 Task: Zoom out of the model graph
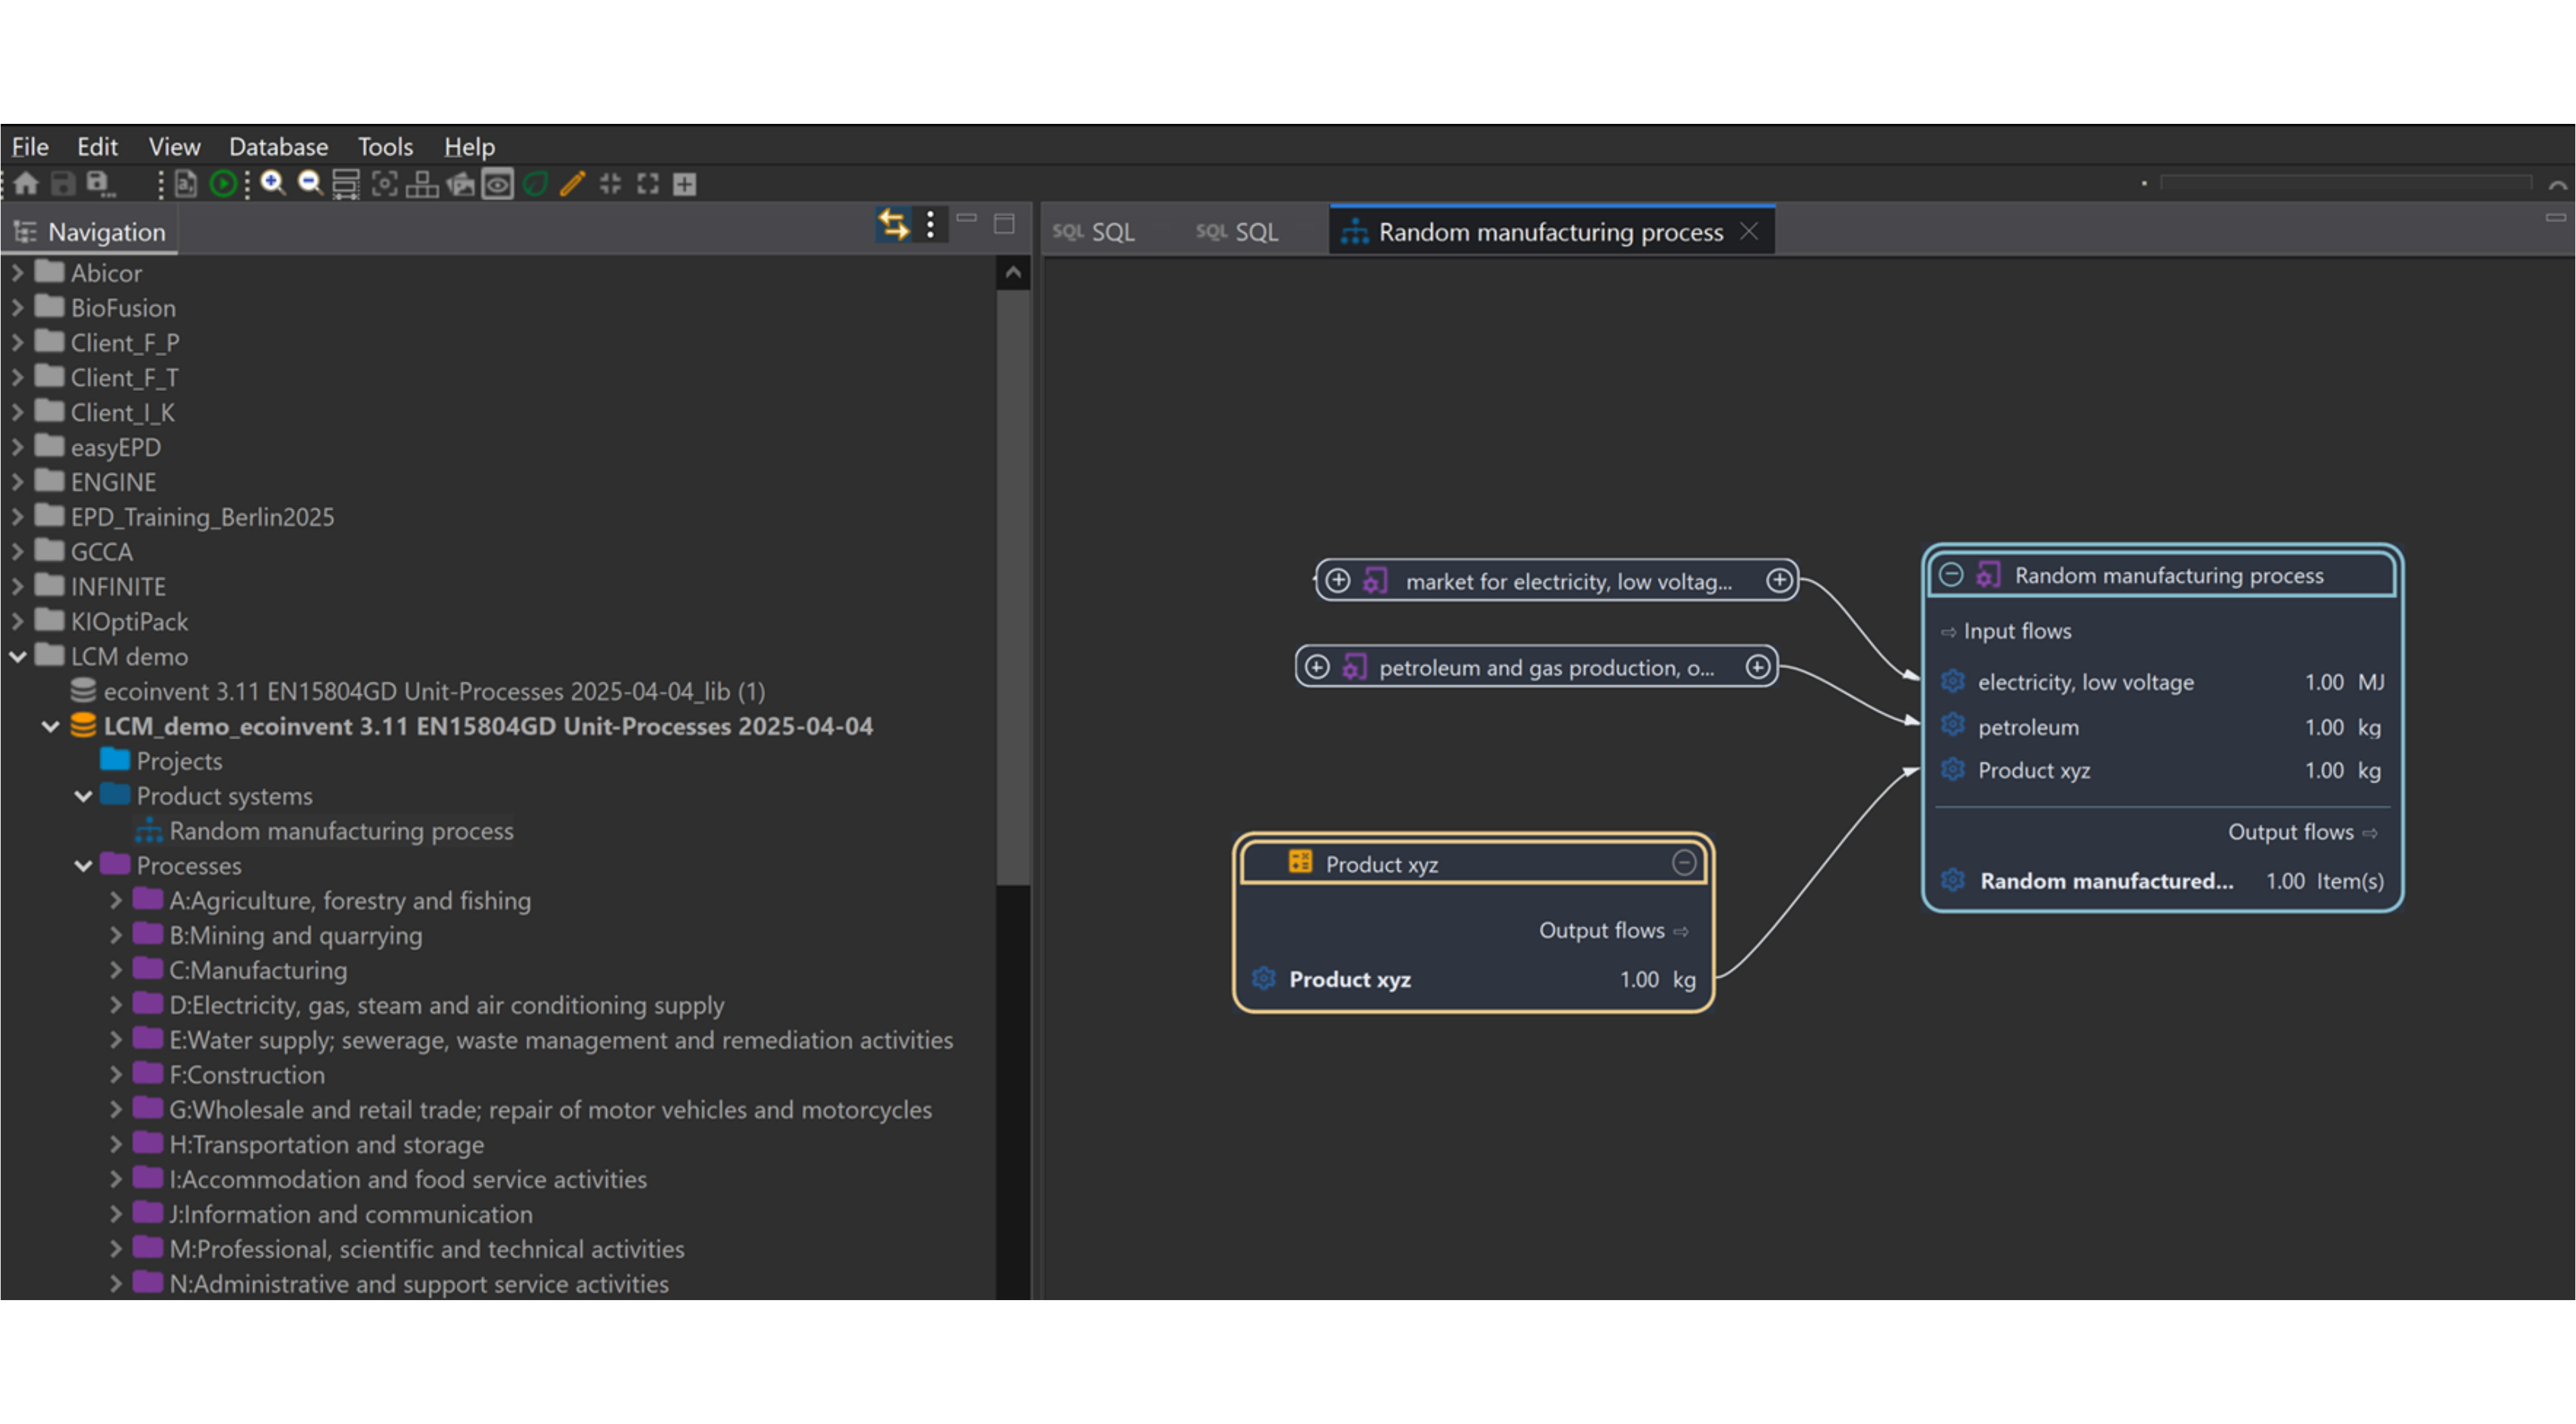[x=310, y=183]
